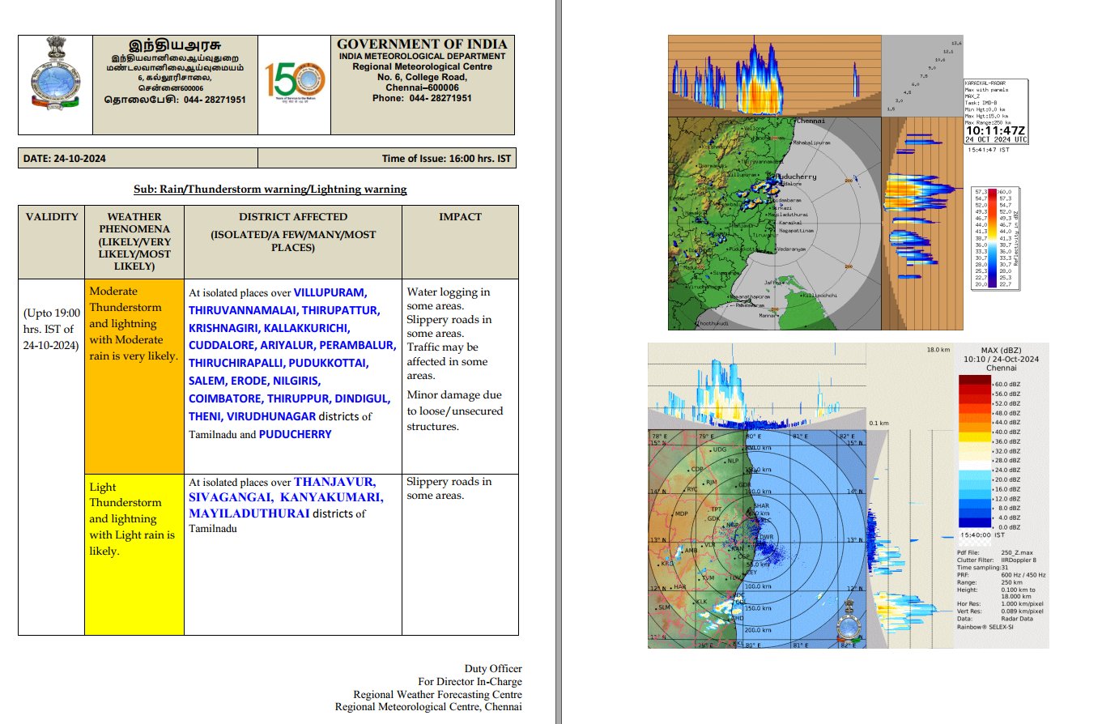Click the district name VIRUDHUNAGAR
Screen dimensions: 1119x724
[271, 416]
